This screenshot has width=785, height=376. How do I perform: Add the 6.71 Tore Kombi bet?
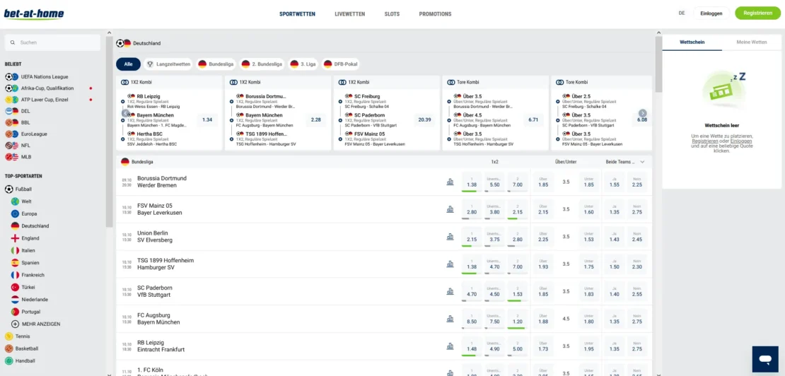[x=533, y=120]
